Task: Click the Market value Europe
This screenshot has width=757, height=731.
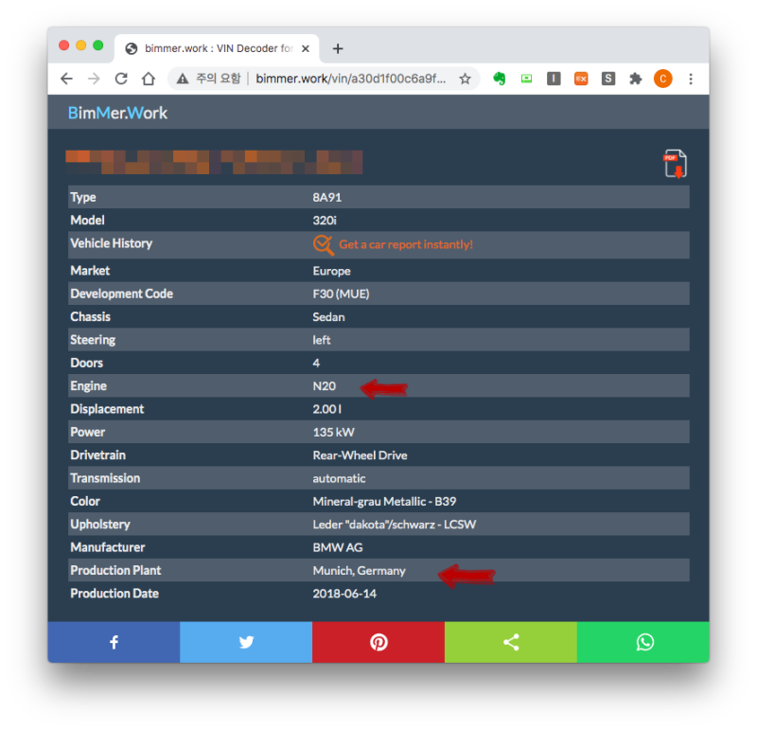Action: [x=332, y=271]
